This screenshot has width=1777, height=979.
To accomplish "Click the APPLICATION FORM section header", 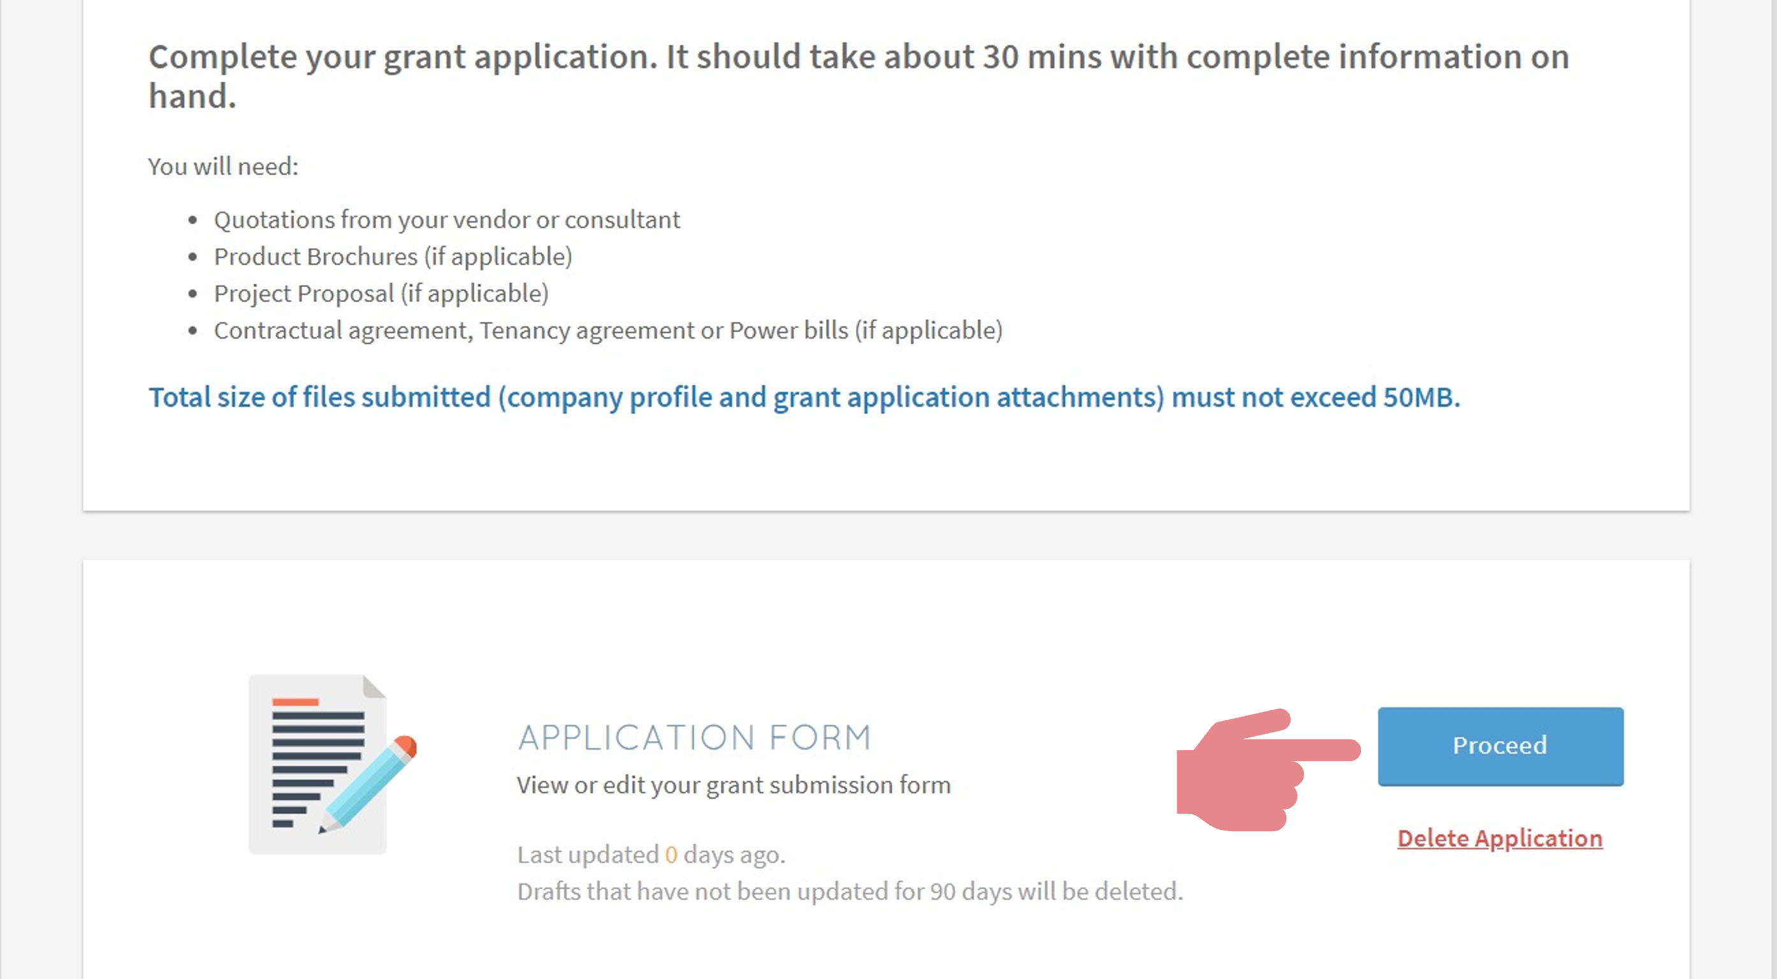I will click(693, 736).
